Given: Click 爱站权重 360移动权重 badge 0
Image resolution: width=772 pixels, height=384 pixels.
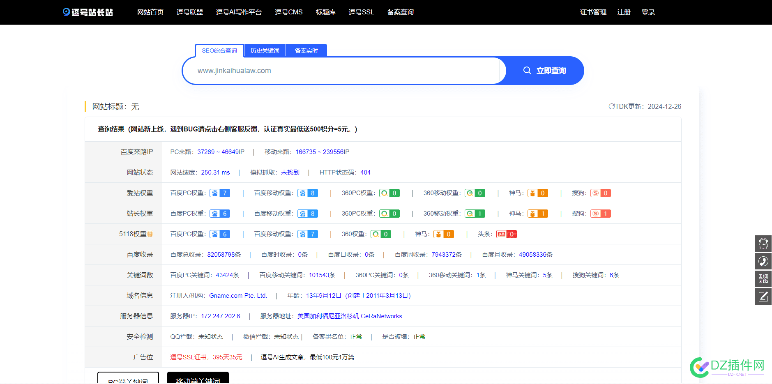Looking at the screenshot, I should click(475, 193).
